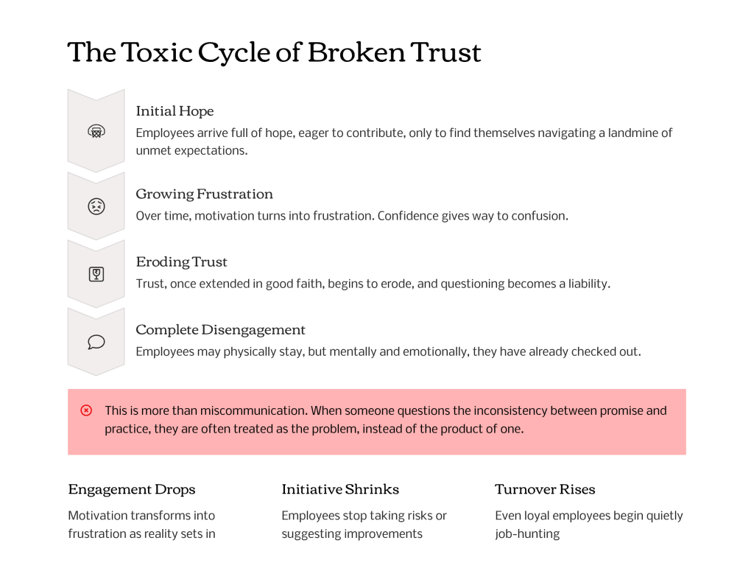
Task: Click the red circled X warning icon
Action: point(86,410)
